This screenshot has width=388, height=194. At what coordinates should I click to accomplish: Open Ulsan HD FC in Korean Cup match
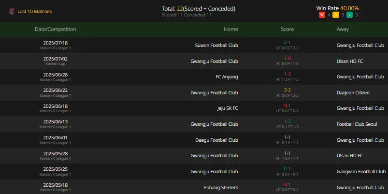click(350, 61)
